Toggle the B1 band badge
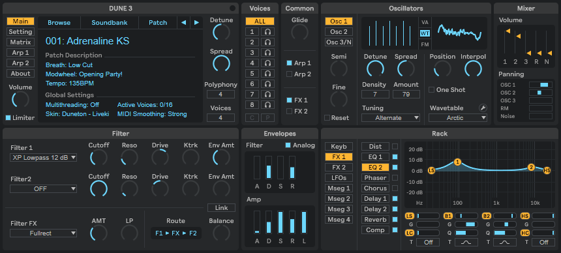The width and height of the screenshot is (561, 253). (448, 216)
